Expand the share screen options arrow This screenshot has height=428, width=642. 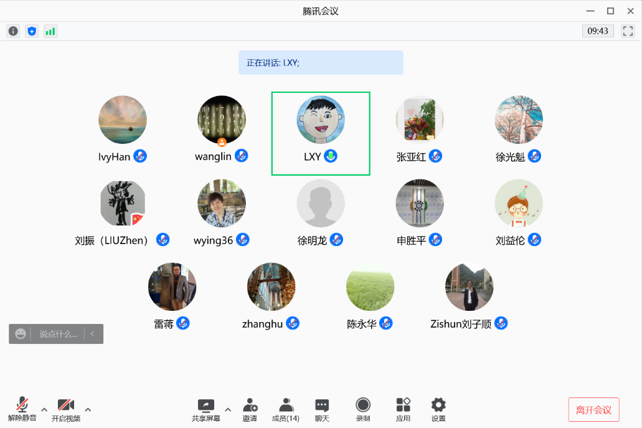(x=228, y=409)
